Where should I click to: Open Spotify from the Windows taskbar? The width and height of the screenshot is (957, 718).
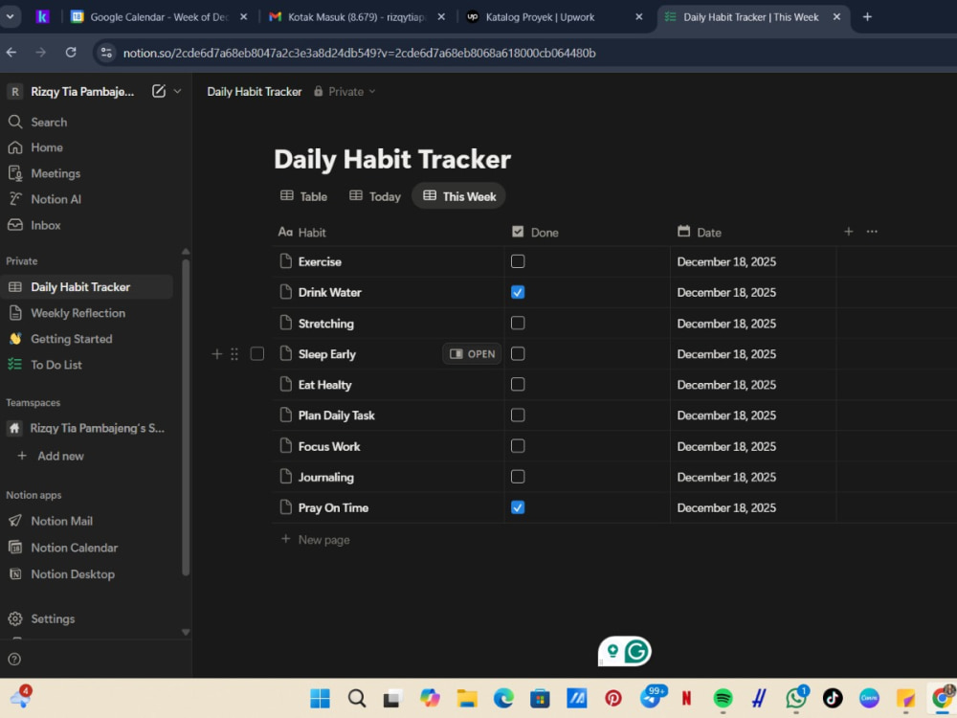tap(723, 698)
